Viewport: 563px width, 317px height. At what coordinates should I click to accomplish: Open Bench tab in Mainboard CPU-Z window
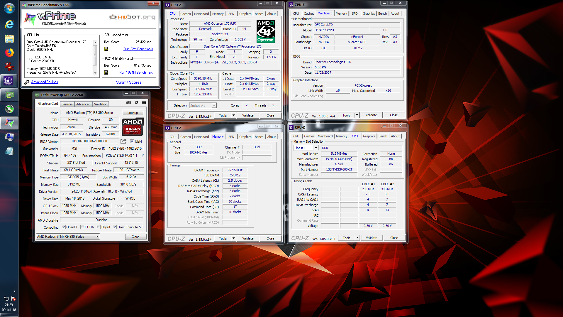382,14
